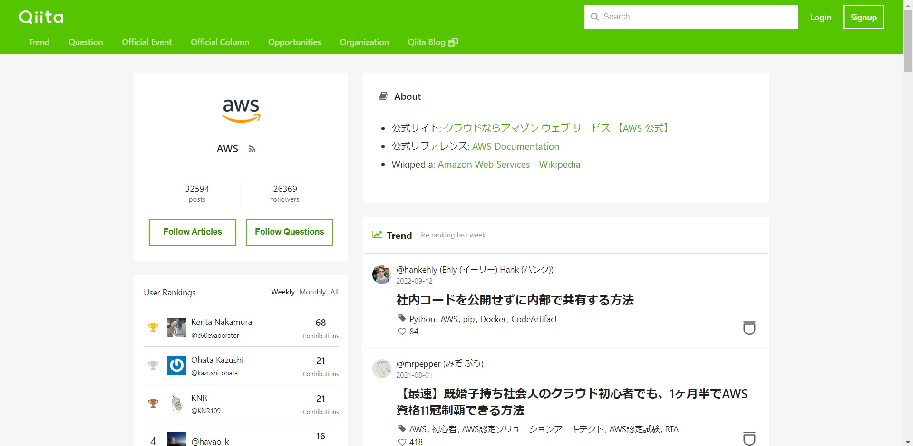
Task: Click the Login link
Action: pyautogui.click(x=821, y=18)
